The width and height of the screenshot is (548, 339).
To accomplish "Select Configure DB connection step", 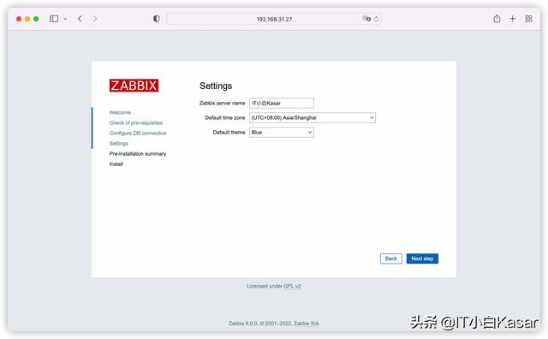I will (138, 134).
